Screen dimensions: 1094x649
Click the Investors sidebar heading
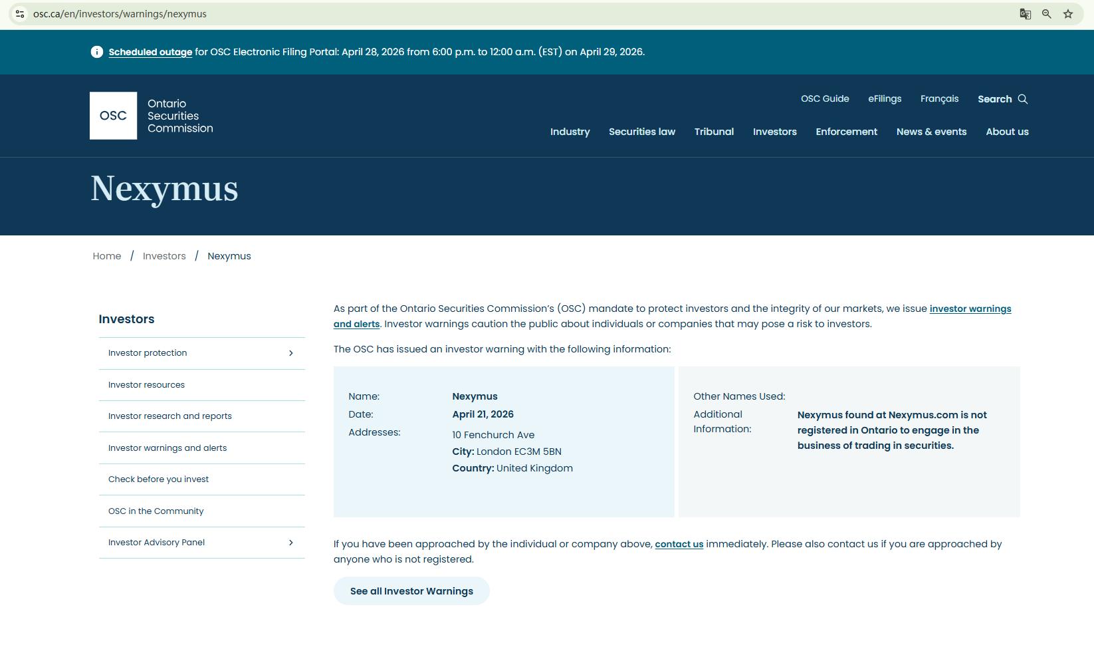tap(126, 319)
